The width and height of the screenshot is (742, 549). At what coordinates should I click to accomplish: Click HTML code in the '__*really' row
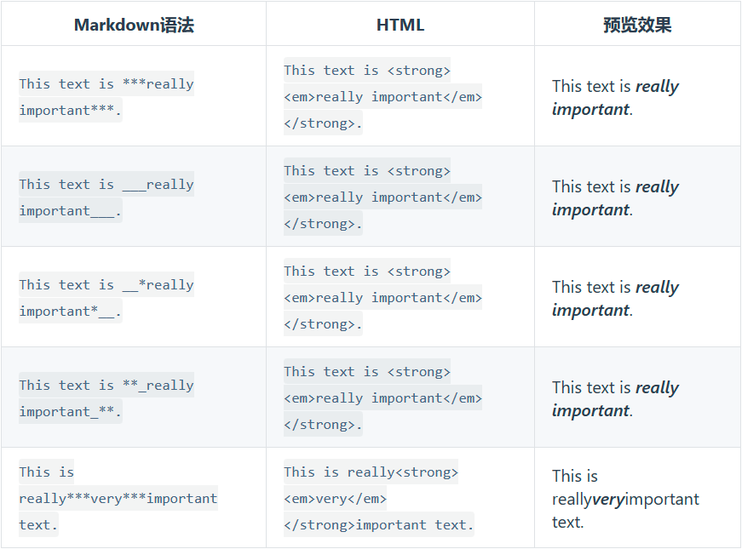click(383, 297)
